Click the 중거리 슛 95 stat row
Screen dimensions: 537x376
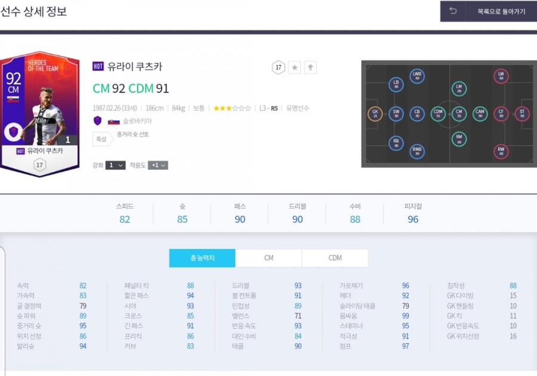pyautogui.click(x=52, y=326)
